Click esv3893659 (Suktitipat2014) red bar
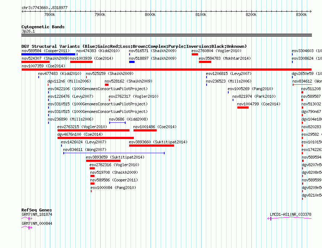Screen dimensions: 322x248 [103, 161]
